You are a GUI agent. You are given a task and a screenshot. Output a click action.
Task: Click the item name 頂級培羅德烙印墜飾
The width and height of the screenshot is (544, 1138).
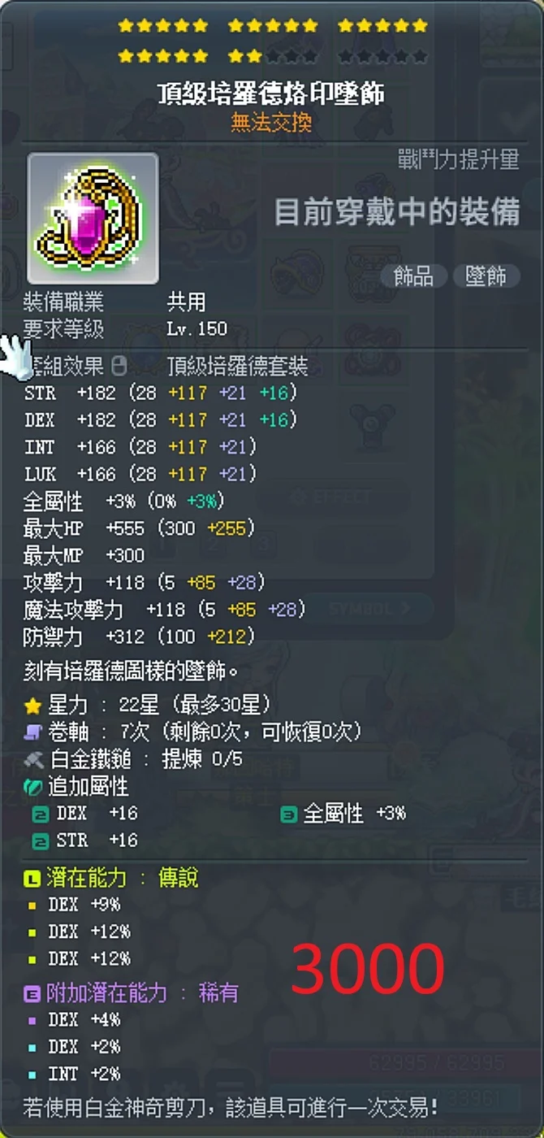pos(271,93)
